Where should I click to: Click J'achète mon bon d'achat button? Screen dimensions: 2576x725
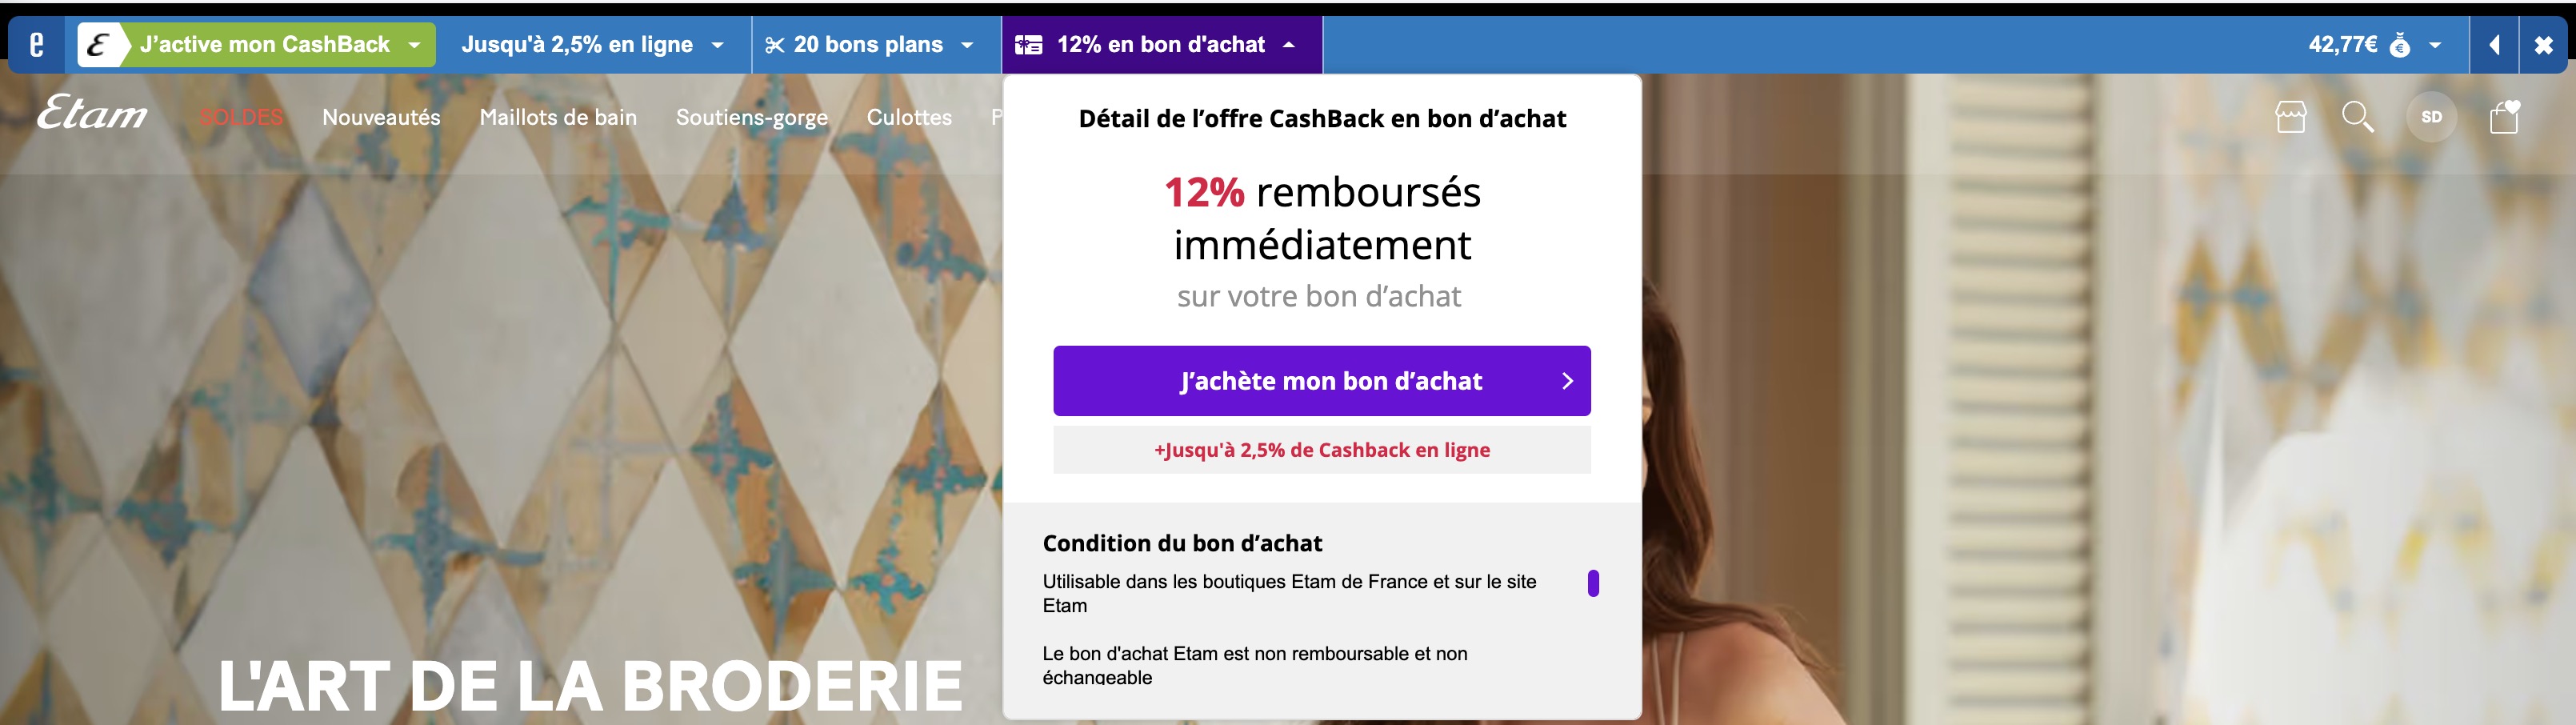coord(1321,381)
